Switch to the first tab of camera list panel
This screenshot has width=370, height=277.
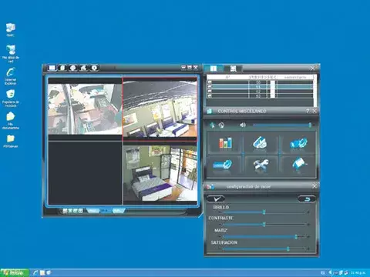[x=214, y=68]
